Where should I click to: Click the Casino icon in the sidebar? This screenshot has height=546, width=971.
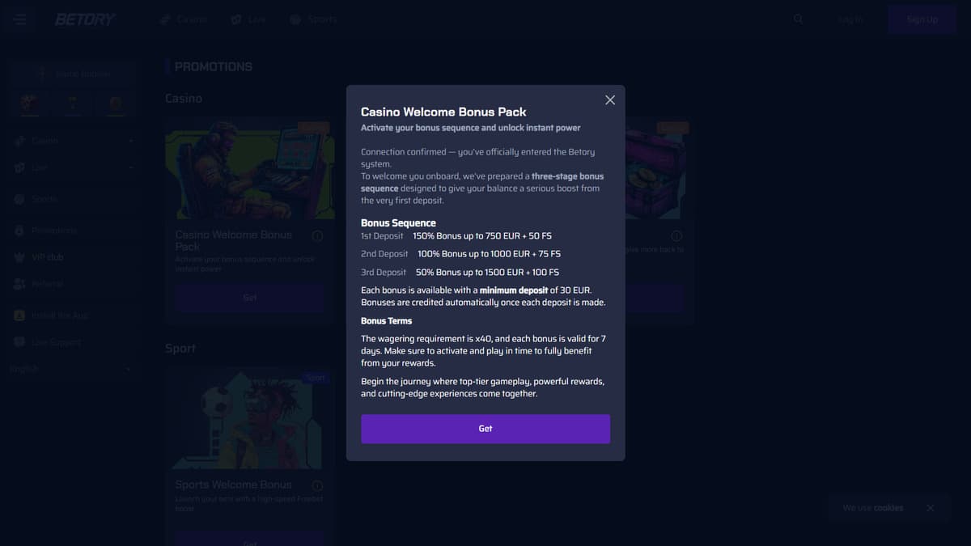[19, 141]
